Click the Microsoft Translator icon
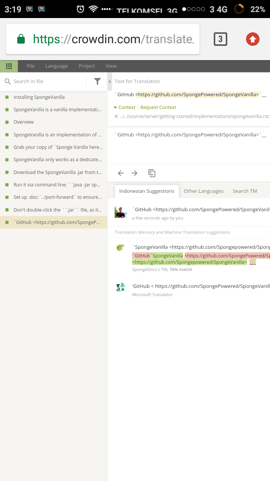Image resolution: width=270 pixels, height=481 pixels. pyautogui.click(x=120, y=287)
